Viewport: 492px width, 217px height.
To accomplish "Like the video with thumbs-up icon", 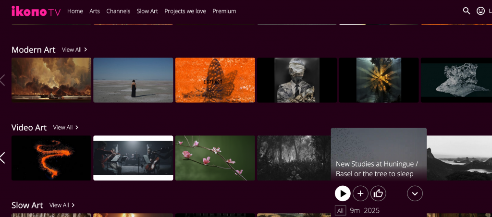I will 378,193.
